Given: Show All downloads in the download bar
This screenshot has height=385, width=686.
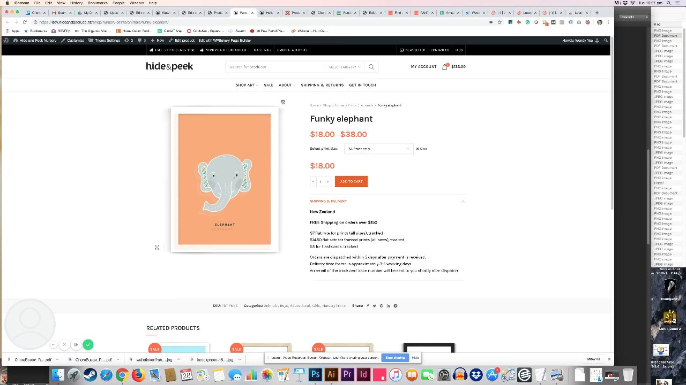Looking at the screenshot, I should click(593, 359).
